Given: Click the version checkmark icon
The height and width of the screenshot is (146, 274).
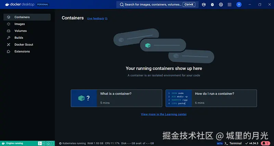Looking at the screenshot, I should (247, 143).
